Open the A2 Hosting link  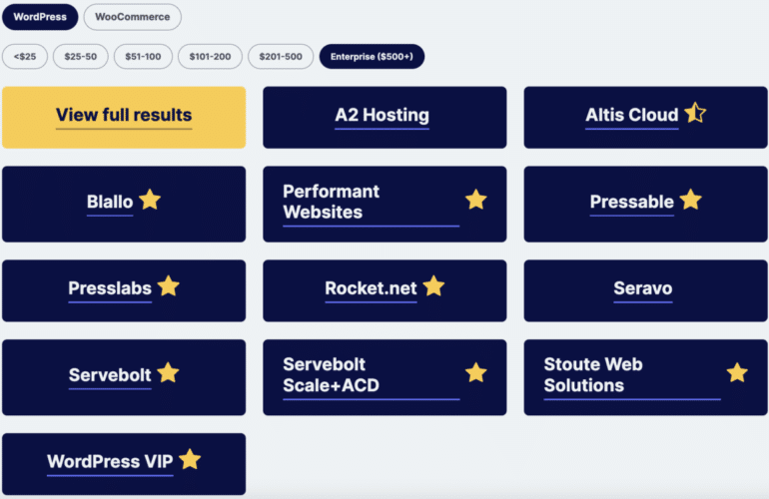pyautogui.click(x=383, y=116)
